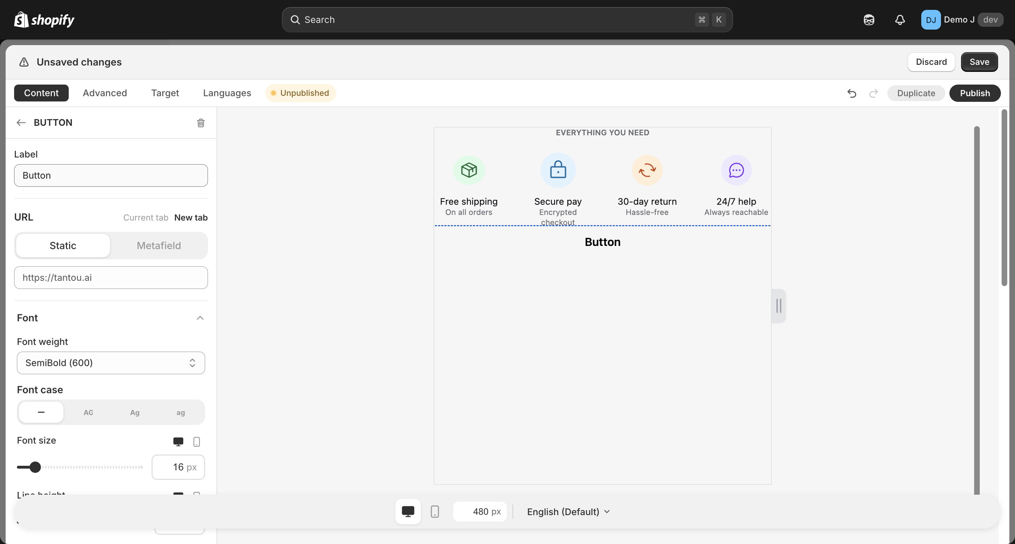Redo the last change
This screenshot has width=1015, height=544.
tap(874, 93)
